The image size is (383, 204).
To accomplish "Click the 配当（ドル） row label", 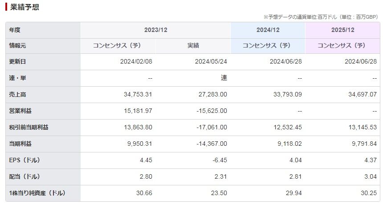I will 24,177.
